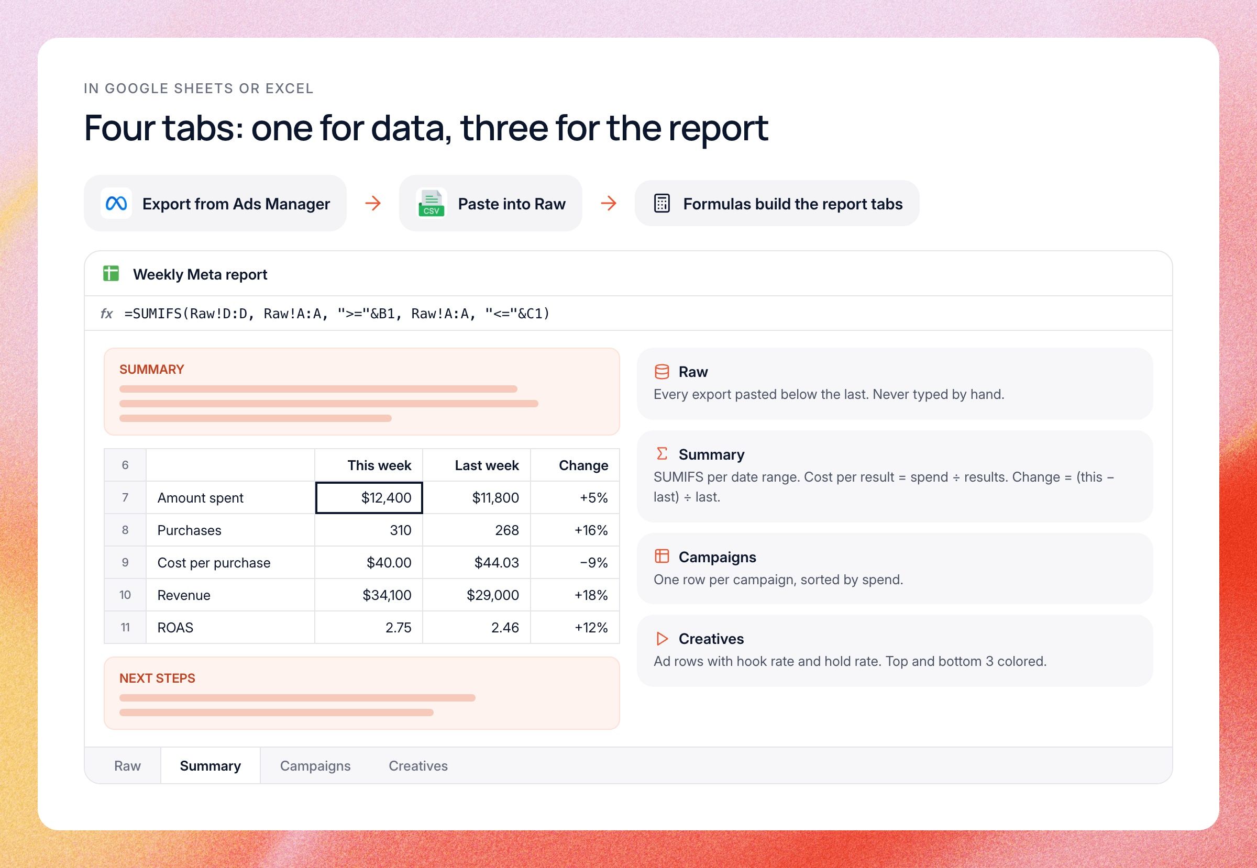1257x868 pixels.
Task: Click the fx formula icon
Action: click(x=107, y=313)
